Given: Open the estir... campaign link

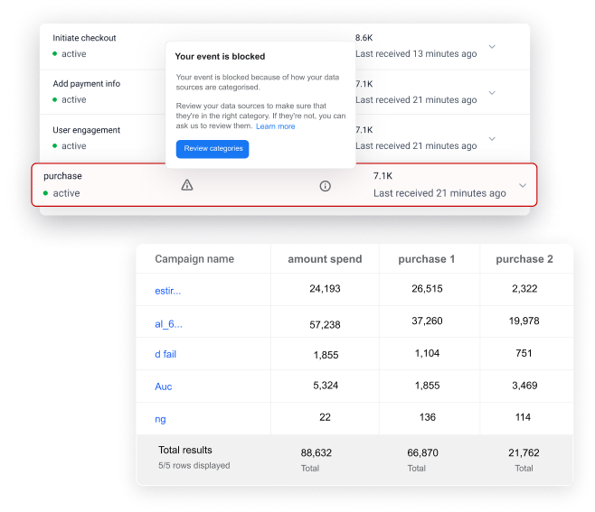Looking at the screenshot, I should coord(167,291).
